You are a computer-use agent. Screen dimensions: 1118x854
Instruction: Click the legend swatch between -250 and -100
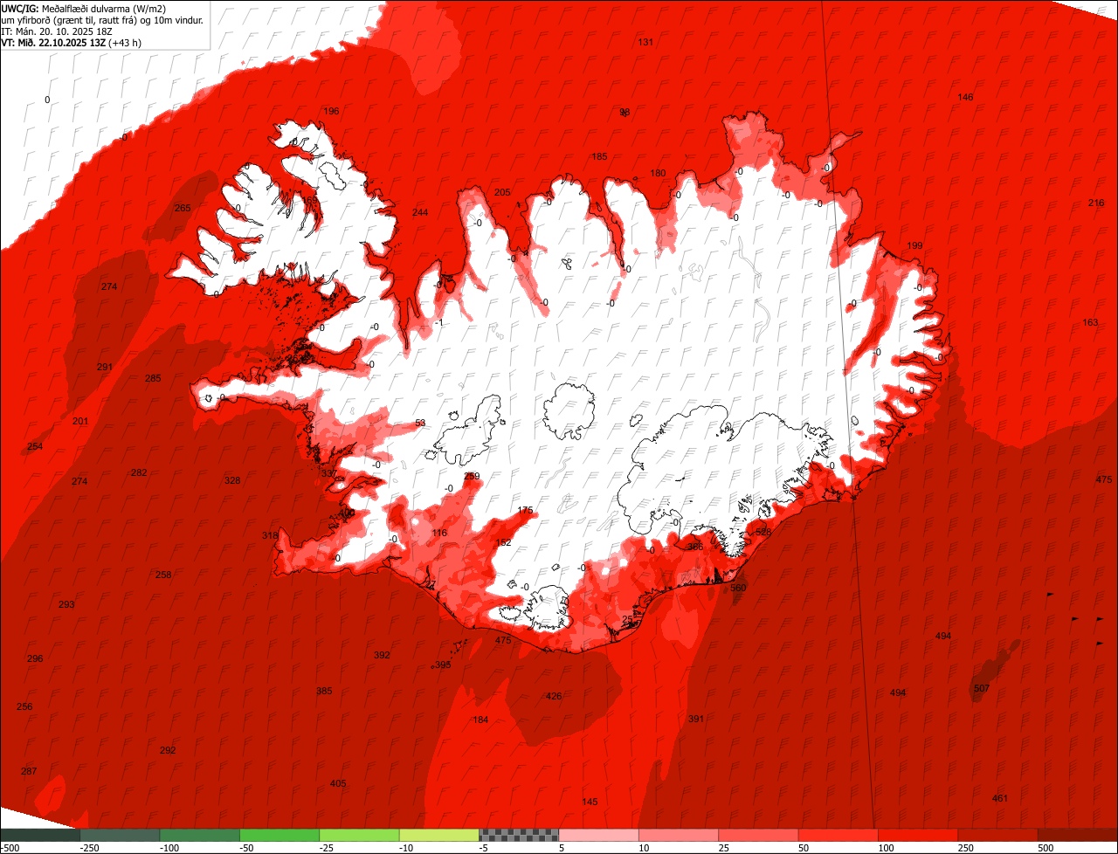tap(120, 835)
